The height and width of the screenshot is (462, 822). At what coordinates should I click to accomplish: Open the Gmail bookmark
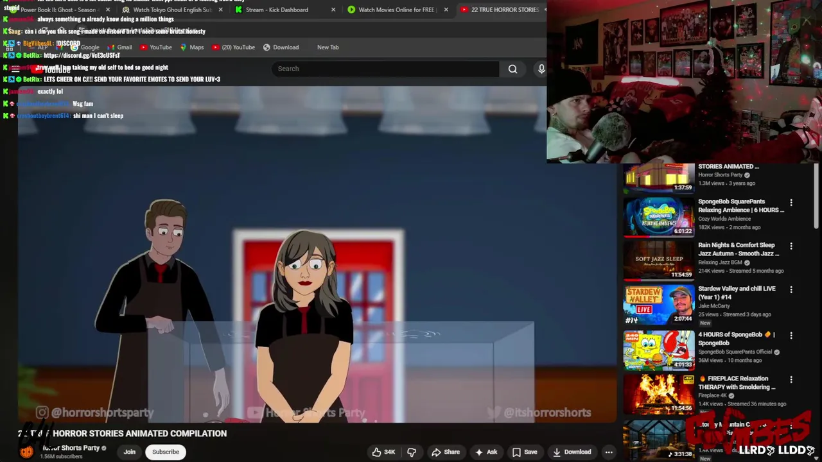[x=119, y=47]
